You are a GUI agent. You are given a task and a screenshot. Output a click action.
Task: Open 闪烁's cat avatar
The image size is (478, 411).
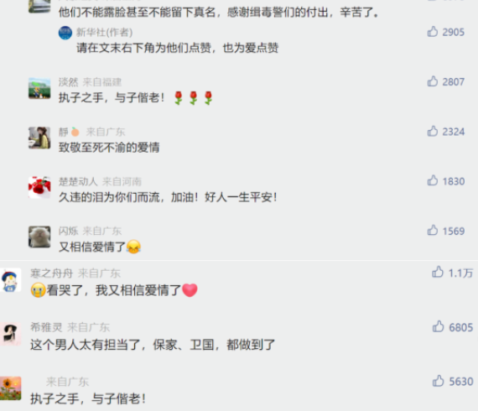tap(39, 237)
